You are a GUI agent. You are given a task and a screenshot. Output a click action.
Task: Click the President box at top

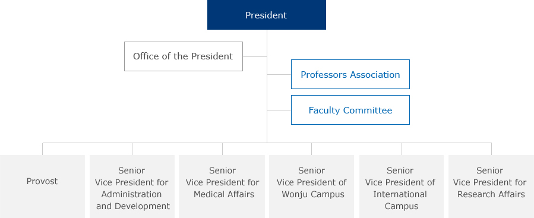click(266, 15)
